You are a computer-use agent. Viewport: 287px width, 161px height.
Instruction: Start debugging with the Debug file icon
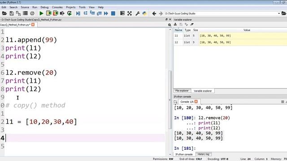78,13
